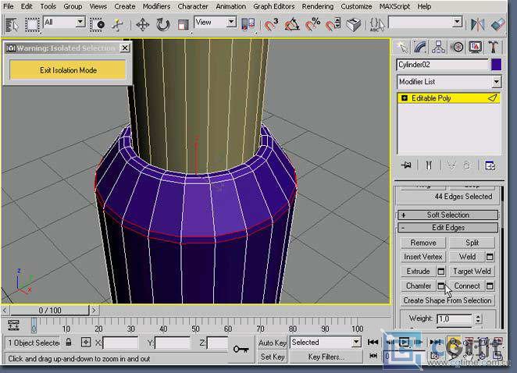The width and height of the screenshot is (517, 373).
Task: Expand the Soft Selection rollout
Action: tap(447, 215)
